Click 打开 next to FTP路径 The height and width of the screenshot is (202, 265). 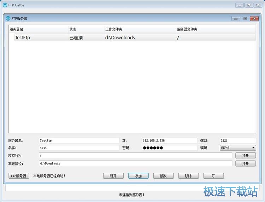(246, 155)
